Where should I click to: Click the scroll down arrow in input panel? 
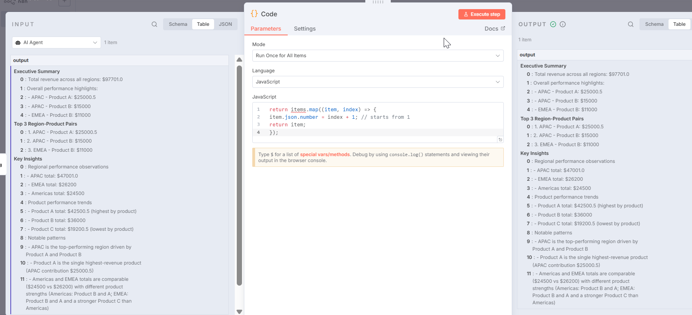tap(239, 311)
